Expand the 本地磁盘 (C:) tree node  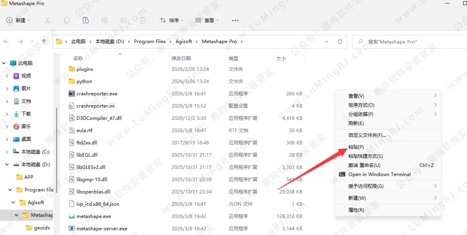coord(7,152)
